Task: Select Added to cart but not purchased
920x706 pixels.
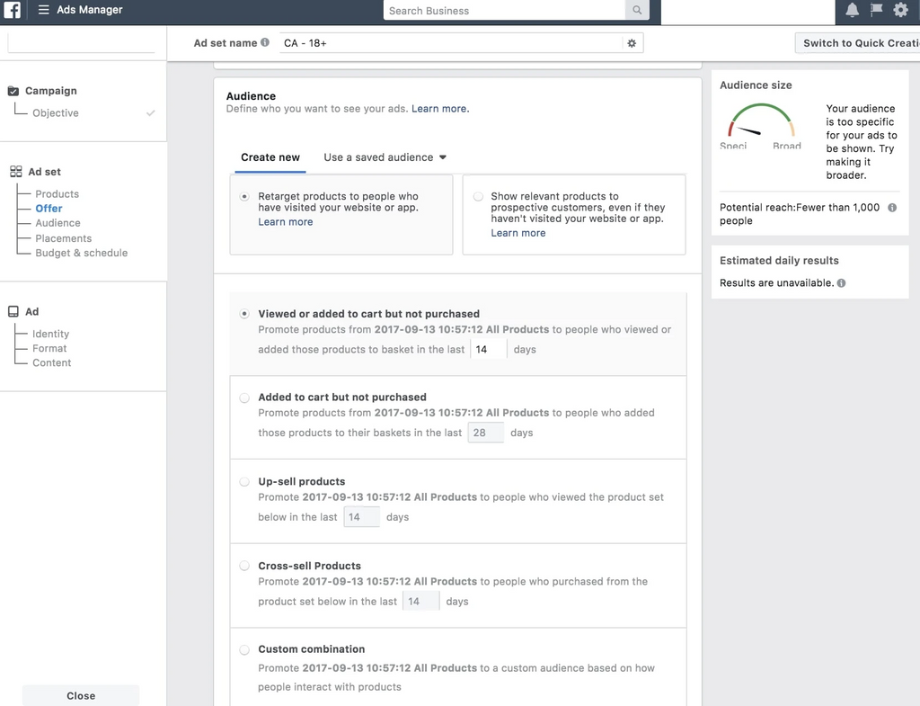Action: click(244, 398)
